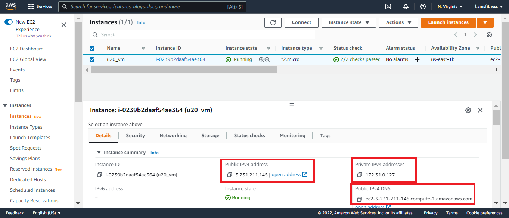Expand the Actions dropdown menu
Image resolution: width=509 pixels, height=218 pixels.
click(398, 22)
